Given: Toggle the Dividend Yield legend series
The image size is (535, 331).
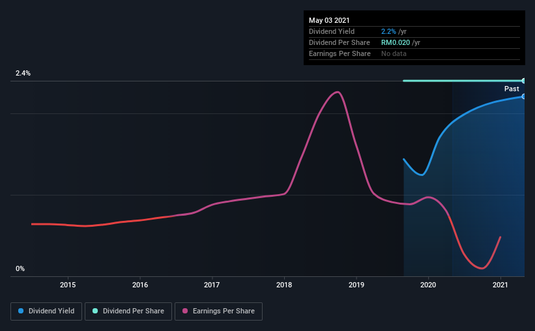Looking at the screenshot, I should pos(46,311).
